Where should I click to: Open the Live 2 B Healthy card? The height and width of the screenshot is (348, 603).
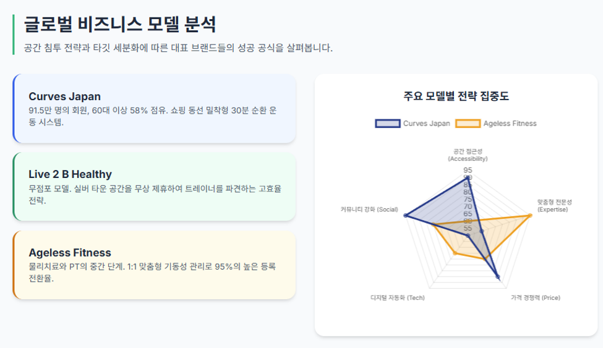[154, 187]
